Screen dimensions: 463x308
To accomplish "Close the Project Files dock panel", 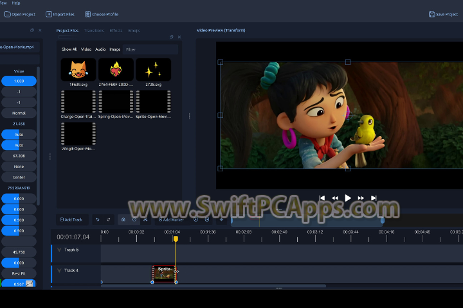I will click(179, 37).
